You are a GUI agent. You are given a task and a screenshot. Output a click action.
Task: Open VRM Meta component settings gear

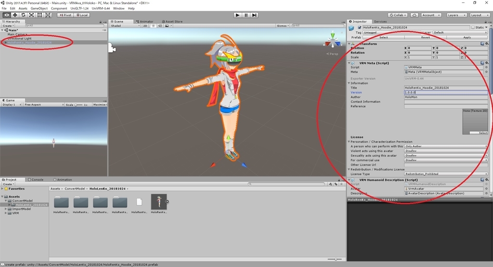click(x=487, y=63)
